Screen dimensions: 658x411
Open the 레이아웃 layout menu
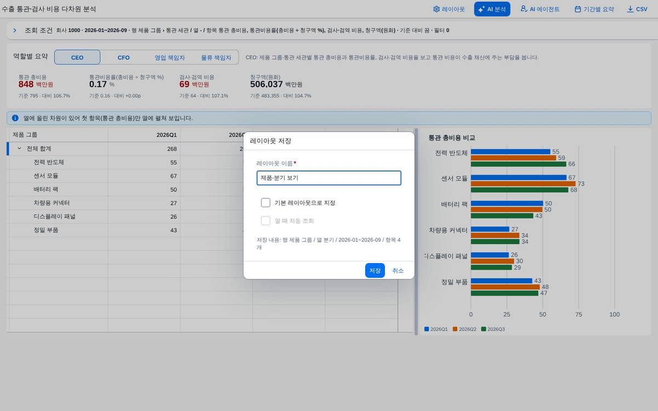pyautogui.click(x=448, y=9)
